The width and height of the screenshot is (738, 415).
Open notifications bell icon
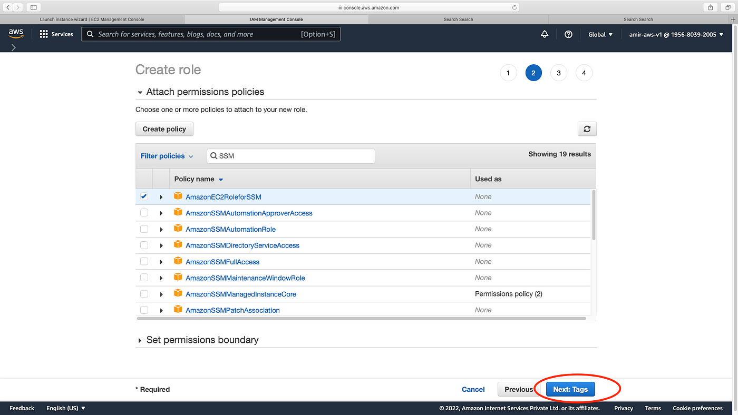545,34
